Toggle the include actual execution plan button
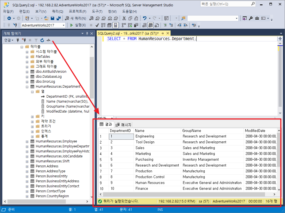 (124, 25)
